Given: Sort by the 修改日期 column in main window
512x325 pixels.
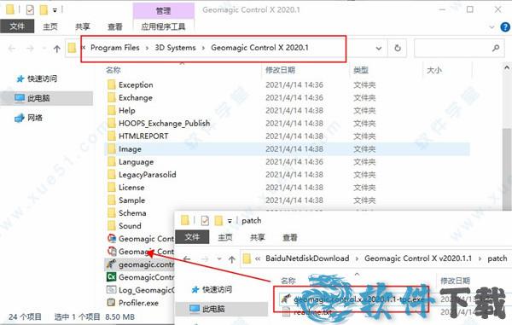Looking at the screenshot, I should 280,70.
